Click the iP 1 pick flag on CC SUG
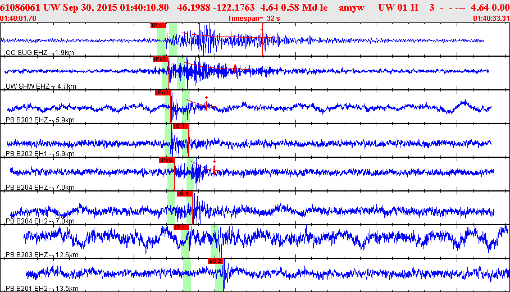This screenshot has height=292, width=510. [x=158, y=25]
